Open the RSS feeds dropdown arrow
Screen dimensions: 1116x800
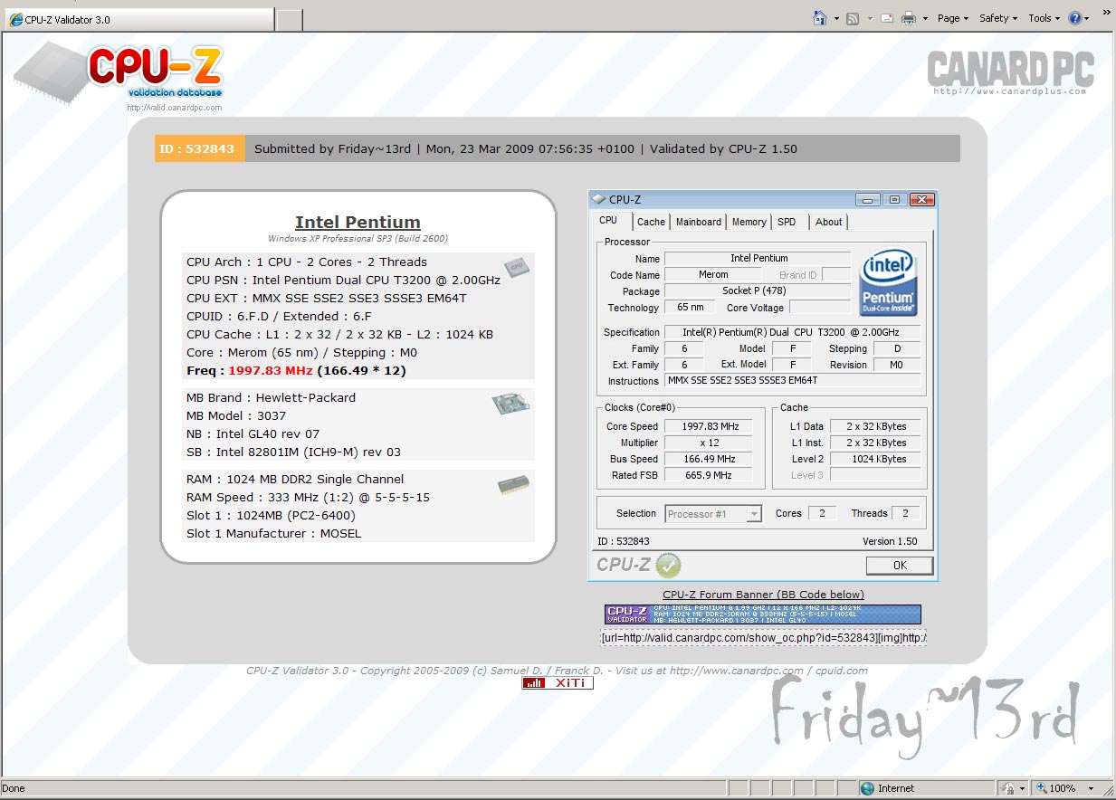[x=869, y=19]
